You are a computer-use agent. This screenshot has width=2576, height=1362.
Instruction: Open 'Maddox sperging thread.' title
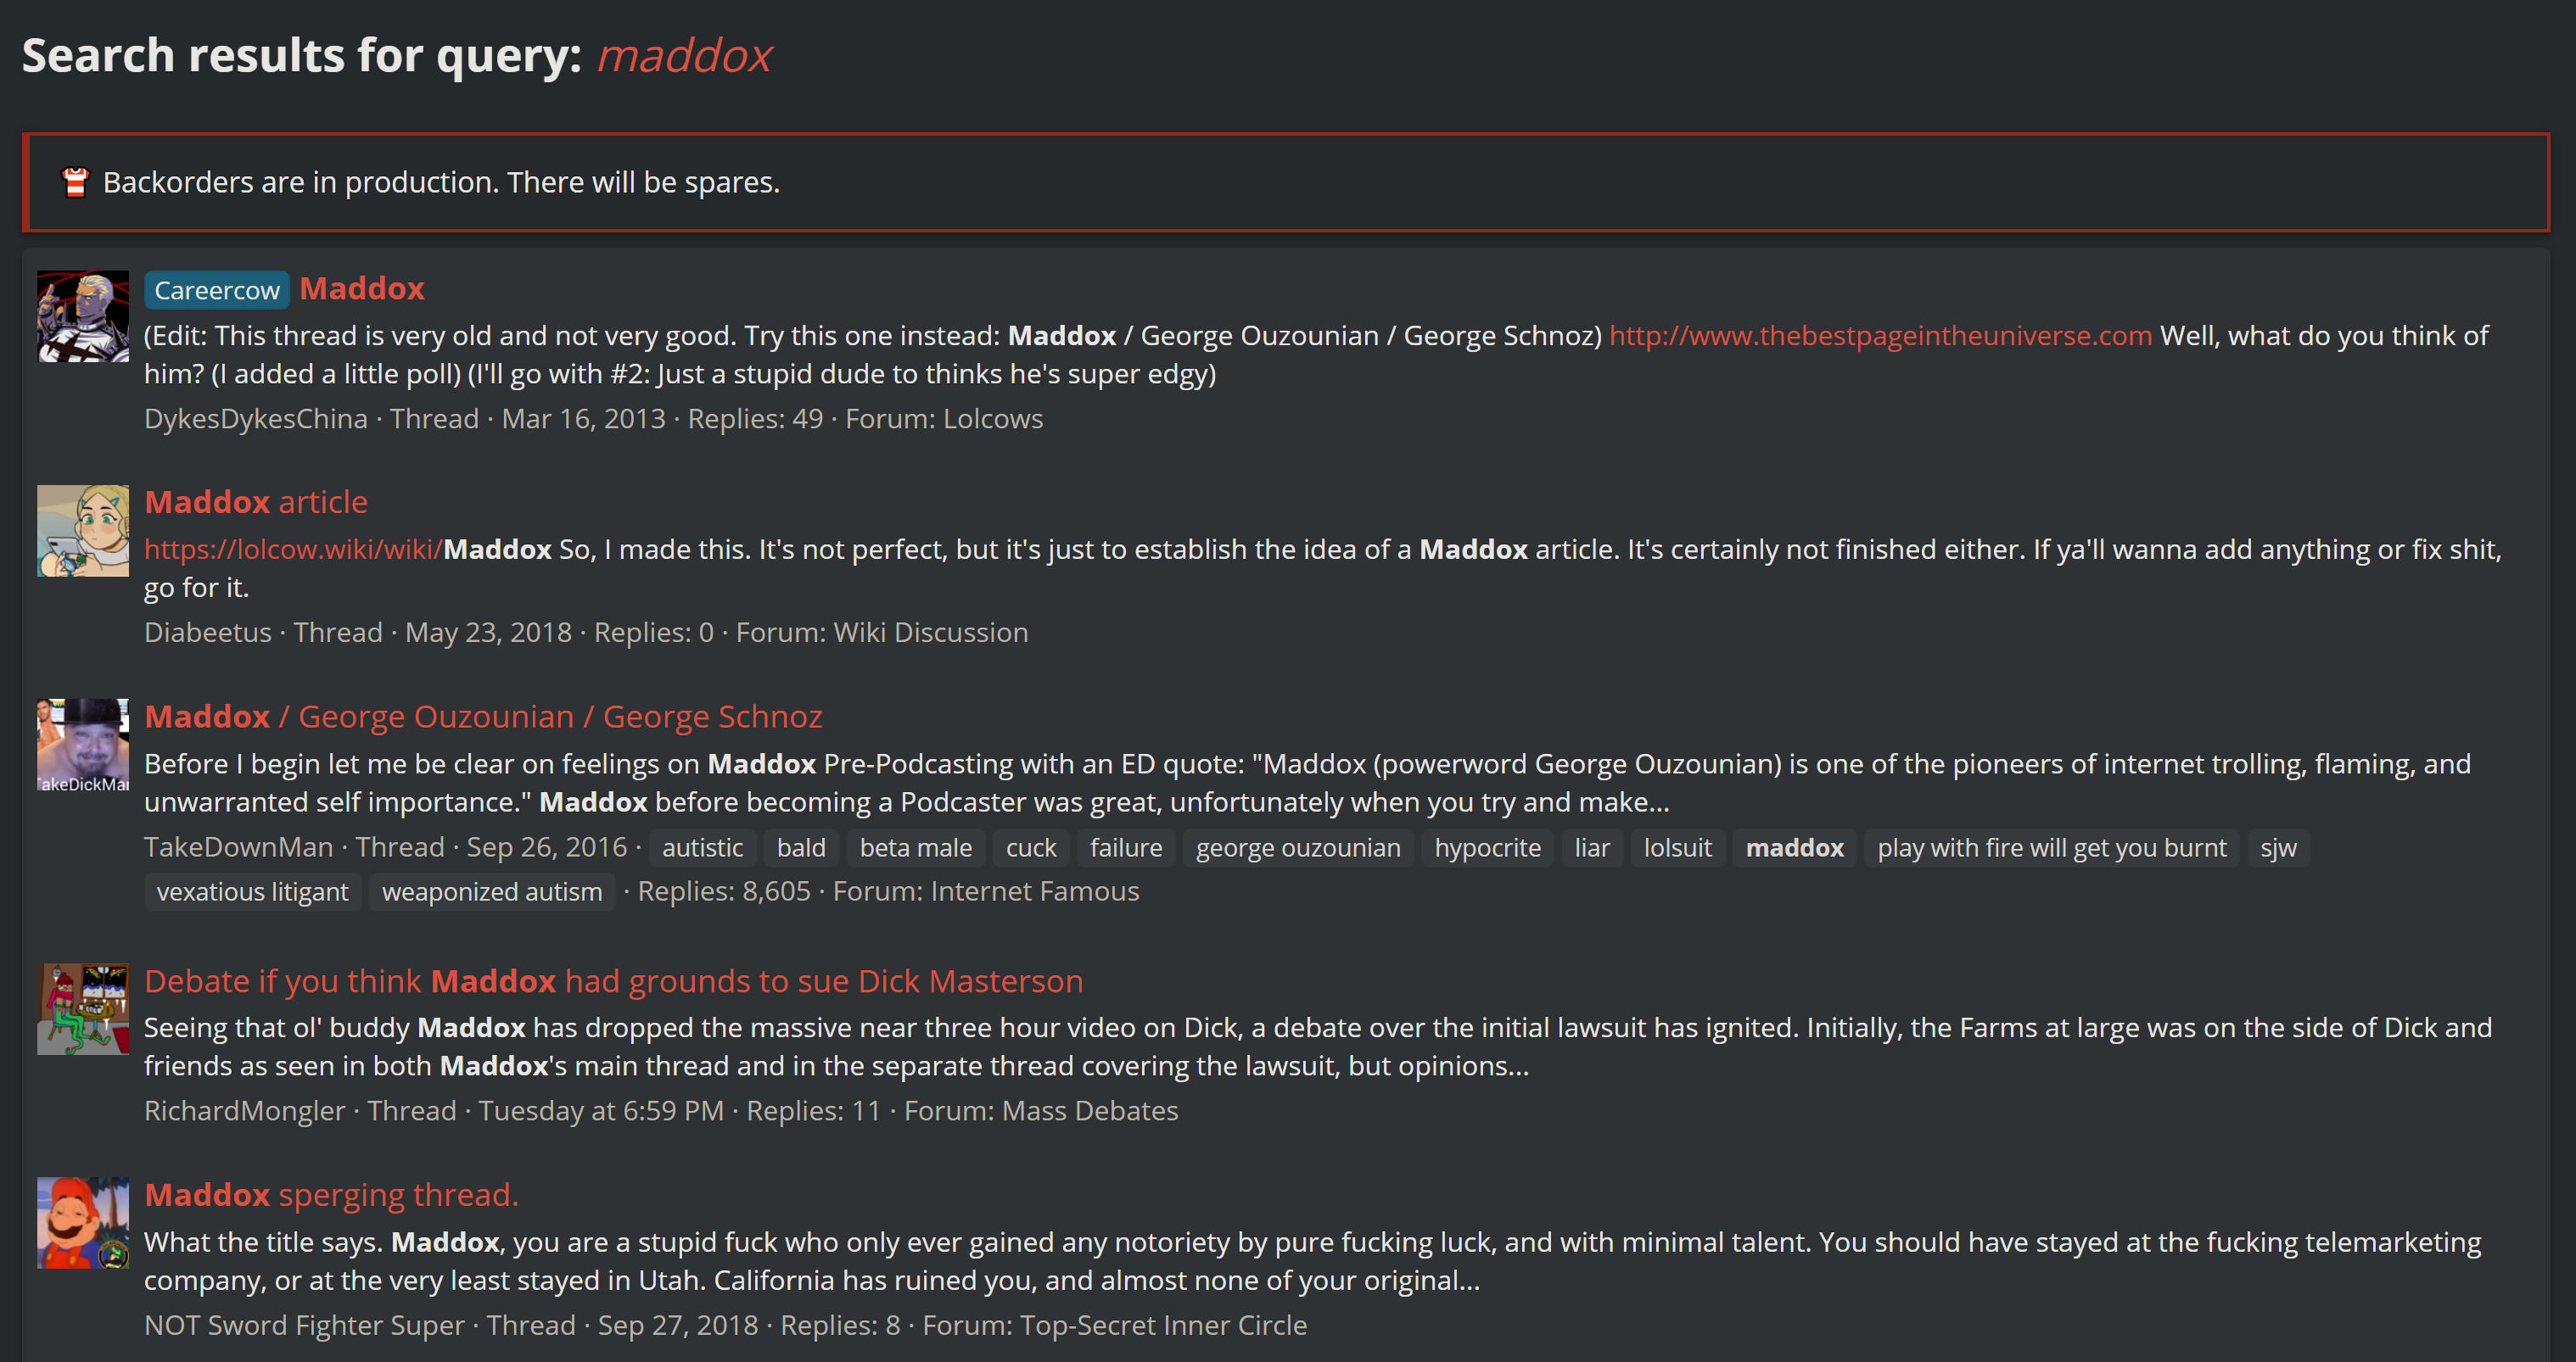click(331, 1195)
